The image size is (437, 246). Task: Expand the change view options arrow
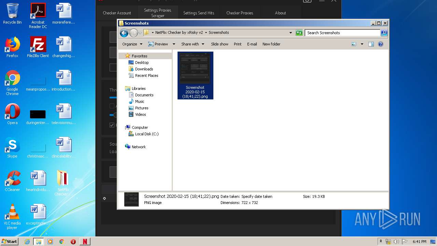click(362, 44)
